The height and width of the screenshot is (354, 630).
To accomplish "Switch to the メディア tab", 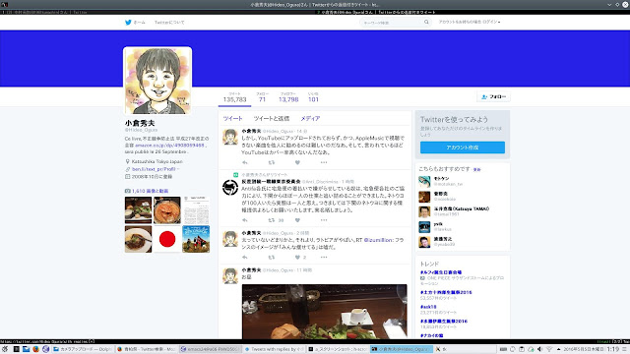I will (310, 118).
